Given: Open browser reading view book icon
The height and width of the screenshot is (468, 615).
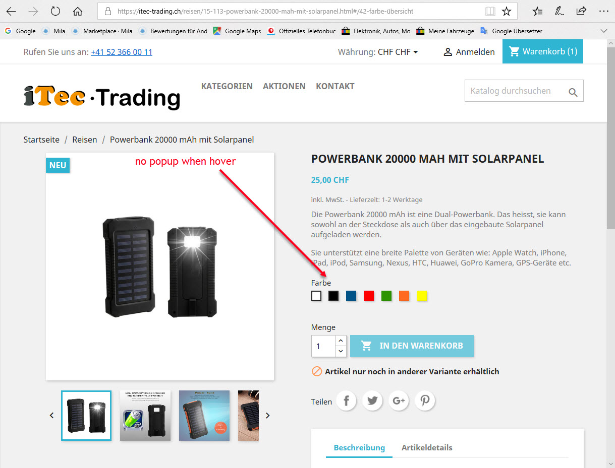Looking at the screenshot, I should [490, 11].
